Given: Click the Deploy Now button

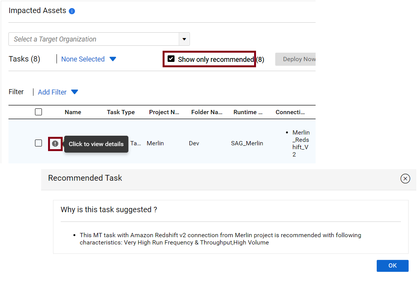Looking at the screenshot, I should click(296, 59).
